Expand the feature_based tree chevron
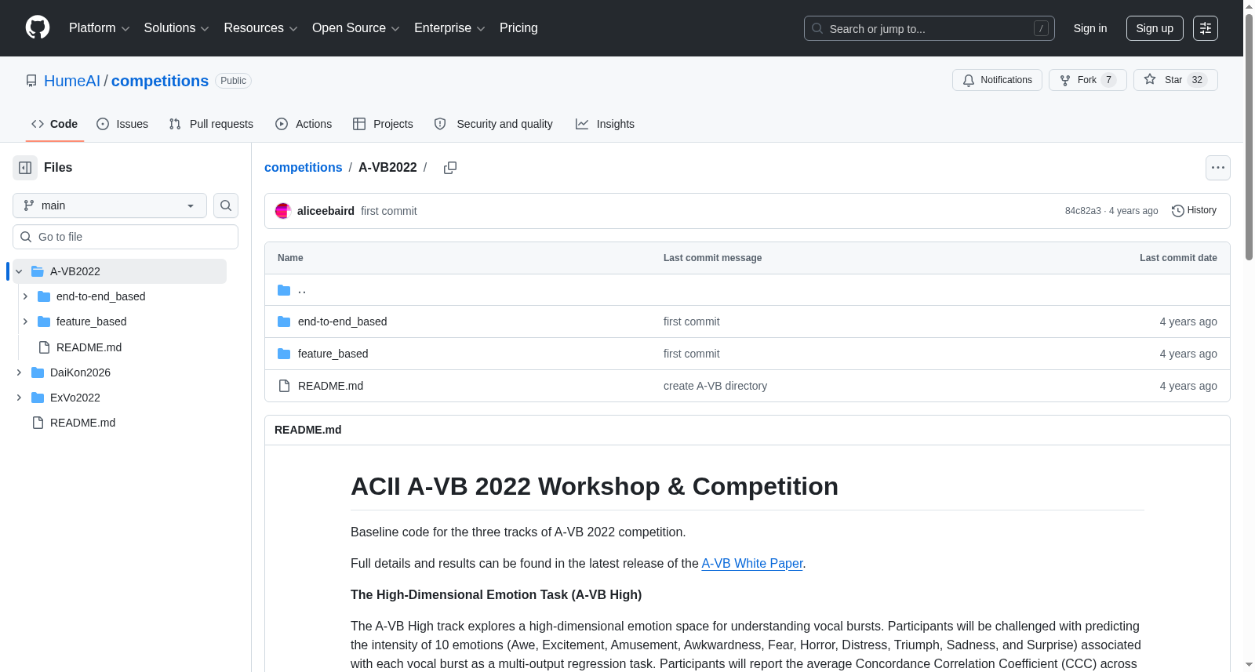The image size is (1255, 672). pyautogui.click(x=25, y=321)
